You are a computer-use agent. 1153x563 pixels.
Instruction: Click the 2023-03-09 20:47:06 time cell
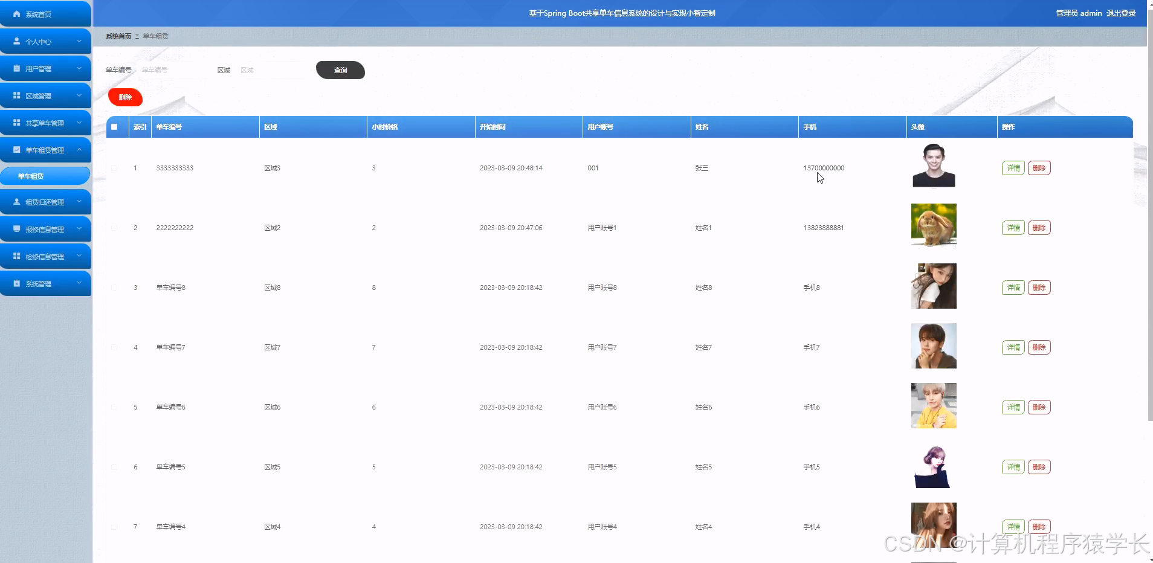[511, 228]
